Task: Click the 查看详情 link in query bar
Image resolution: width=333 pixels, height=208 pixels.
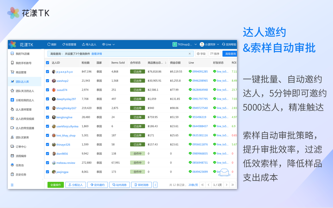Action: tap(97, 54)
